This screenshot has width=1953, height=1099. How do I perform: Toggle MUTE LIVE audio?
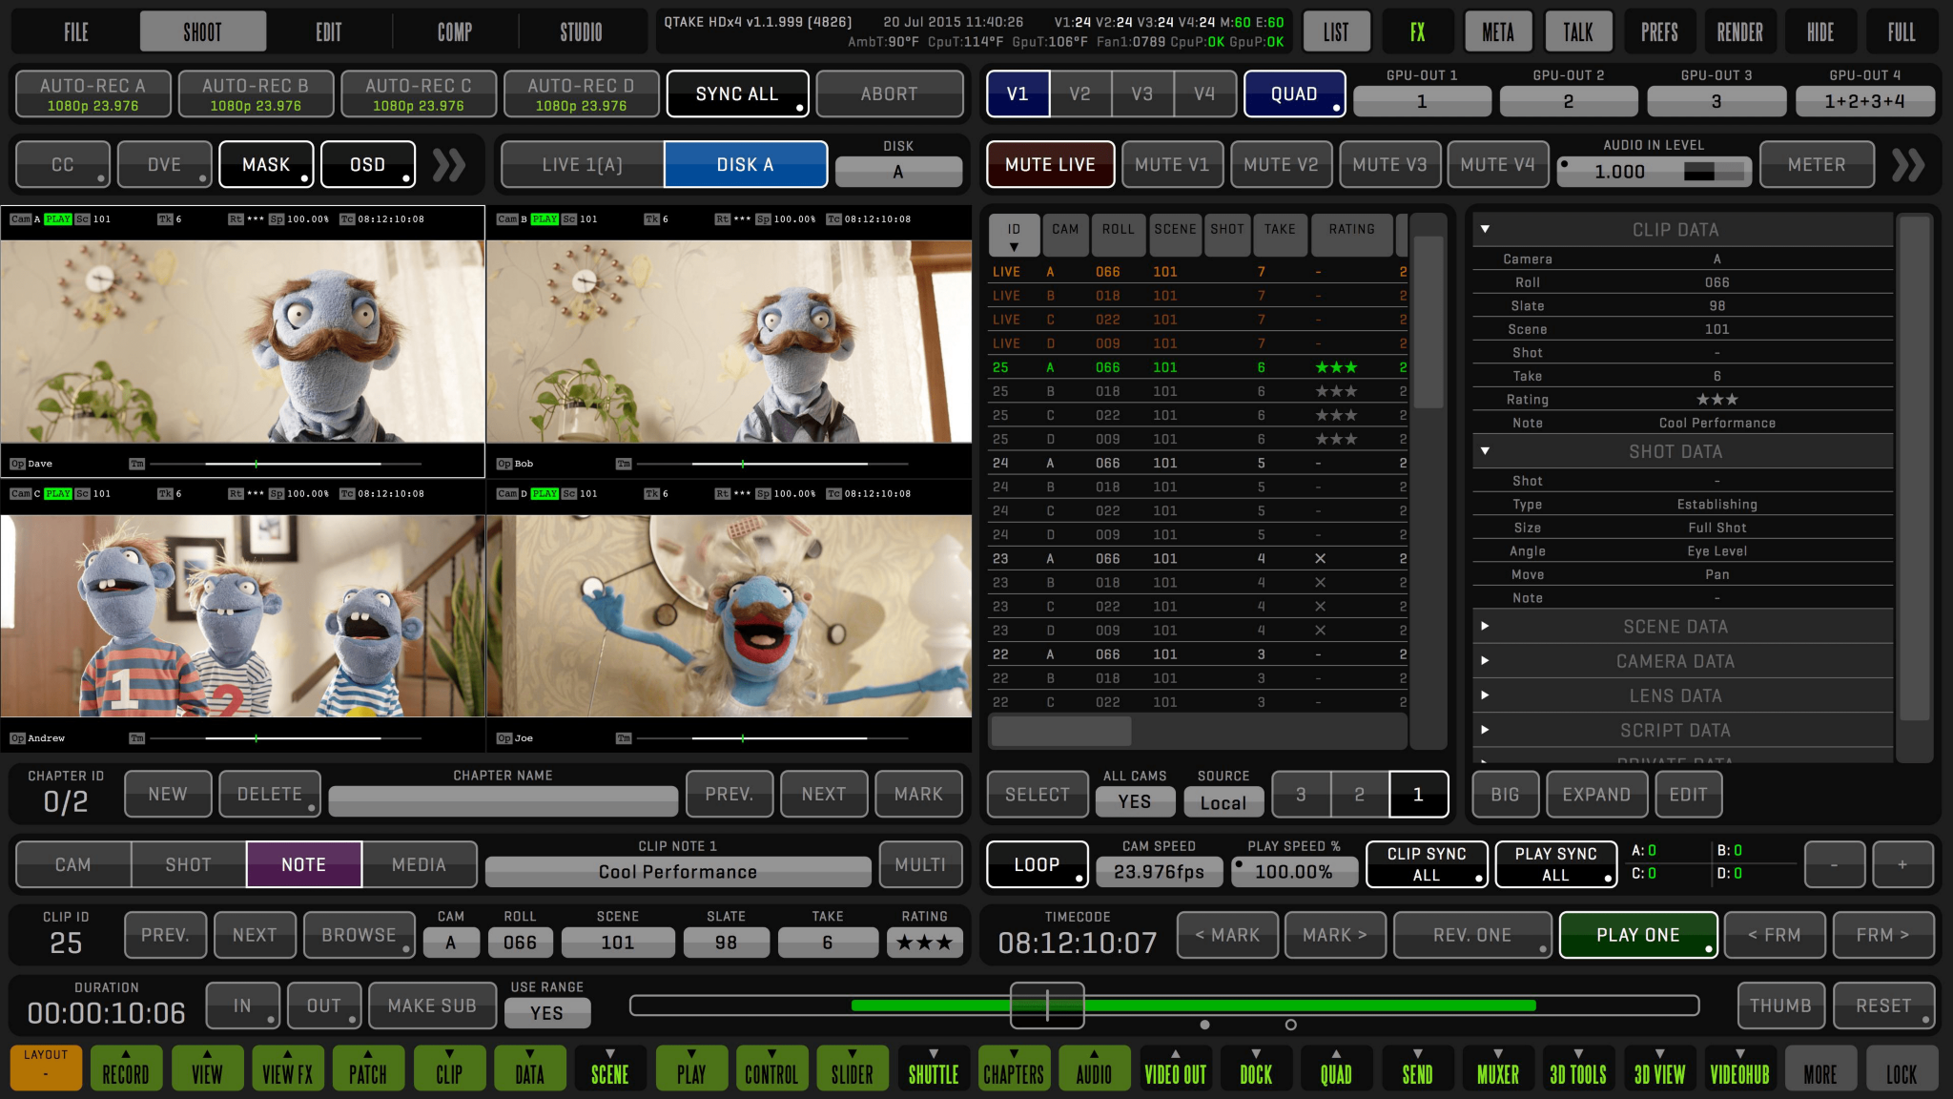coord(1049,165)
